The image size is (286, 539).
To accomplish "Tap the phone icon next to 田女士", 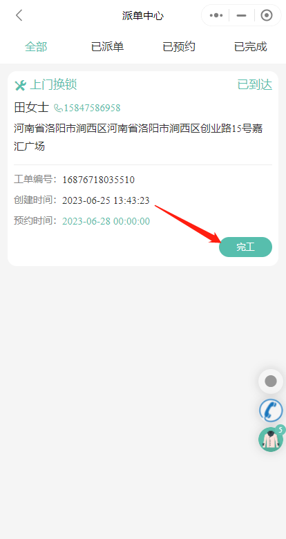I will point(58,108).
